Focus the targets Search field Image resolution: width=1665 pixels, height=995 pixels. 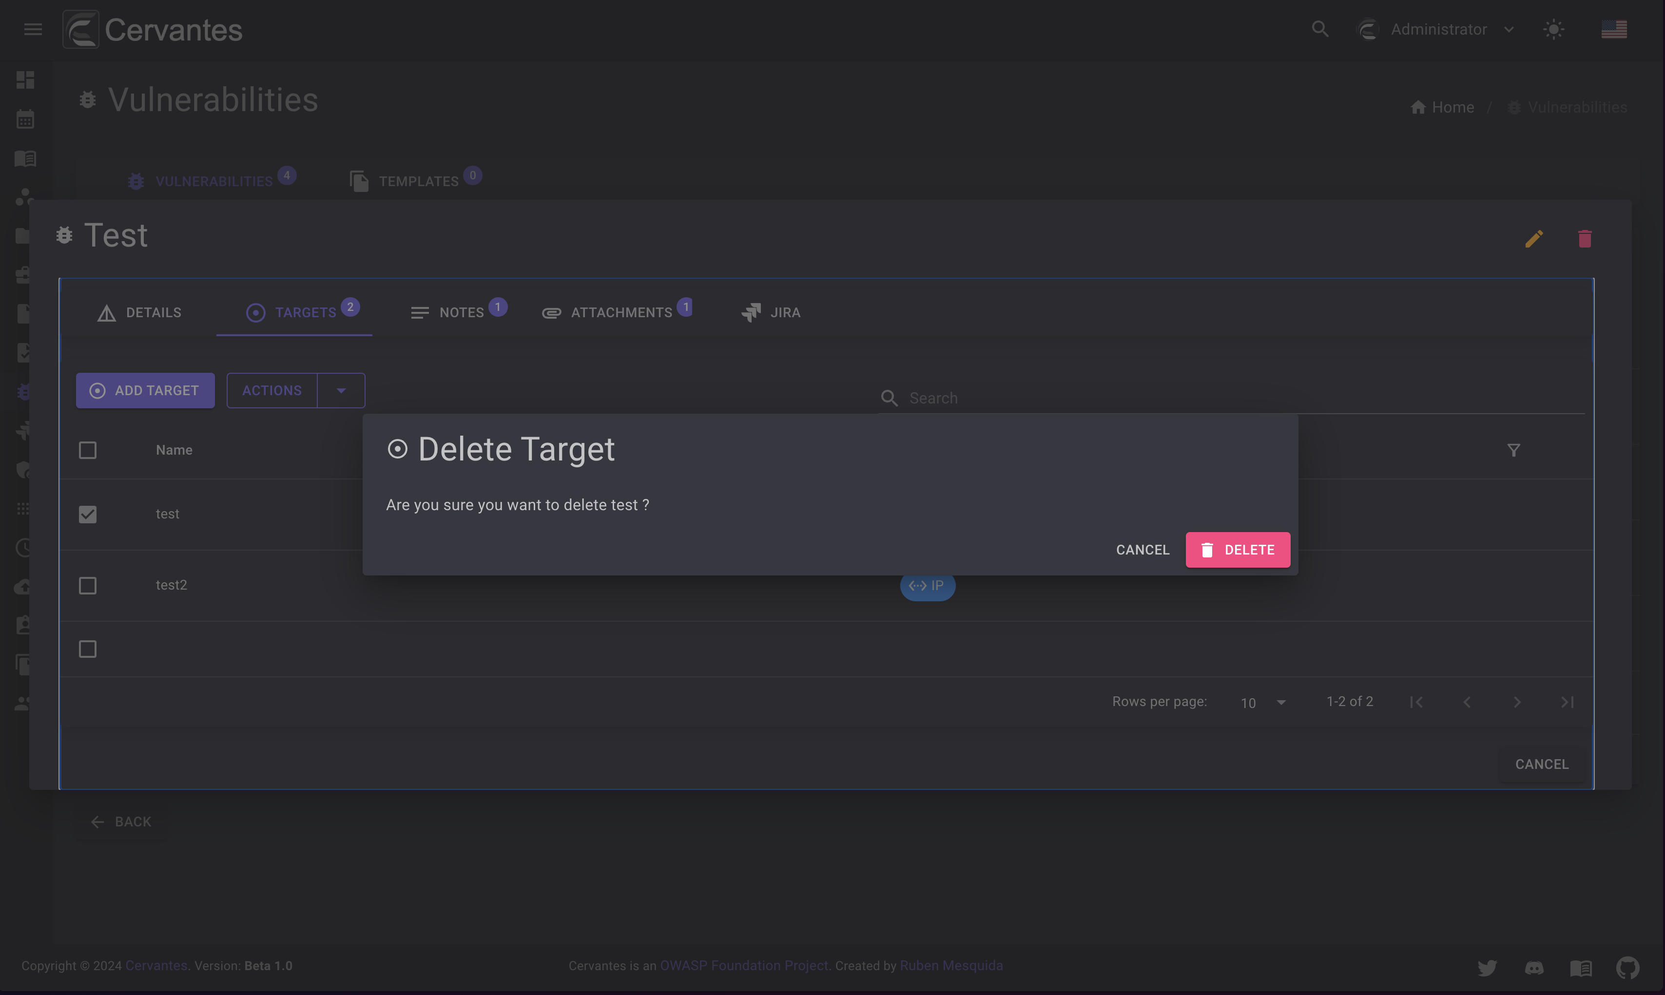coord(1232,398)
